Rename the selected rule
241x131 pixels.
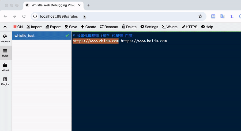109,27
